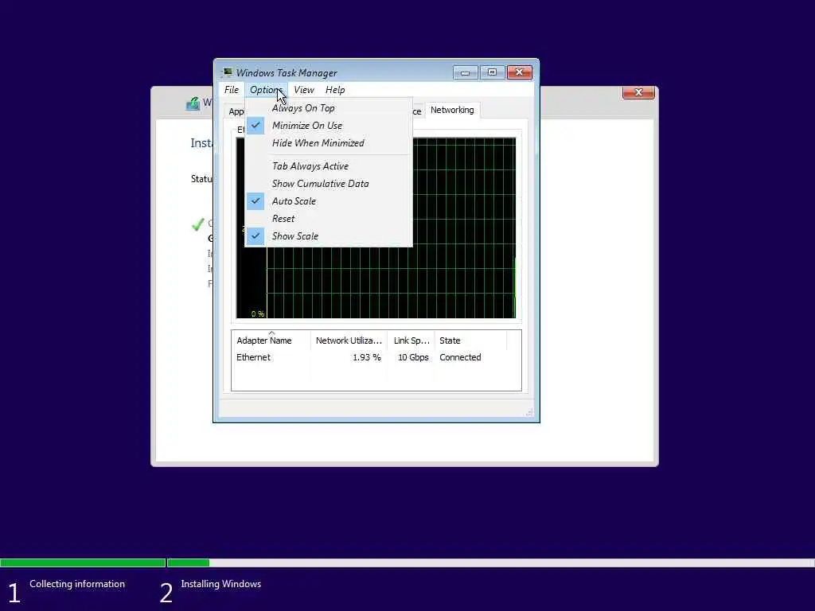Sort by Network Utilization column header

tap(349, 341)
